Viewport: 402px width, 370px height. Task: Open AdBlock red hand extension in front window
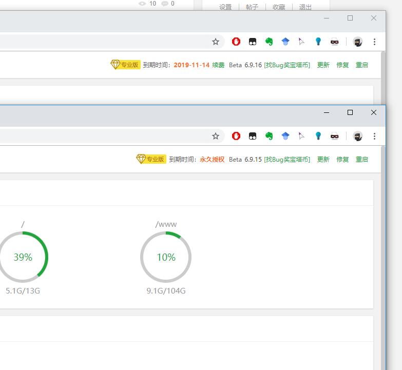tap(236, 136)
